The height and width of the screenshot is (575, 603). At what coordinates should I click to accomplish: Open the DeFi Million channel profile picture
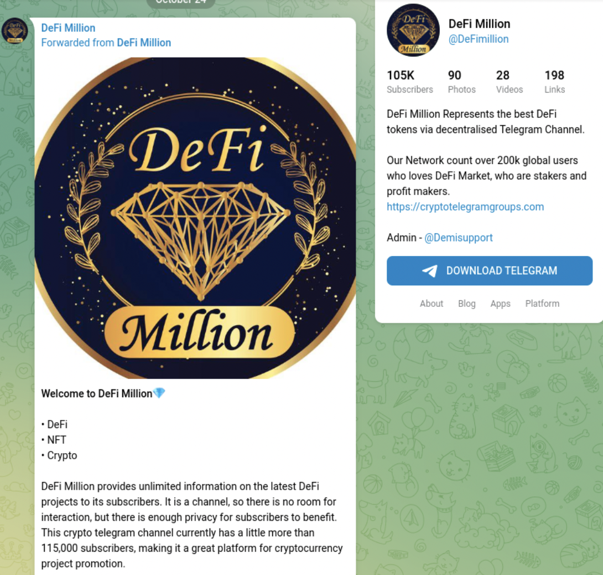[413, 30]
